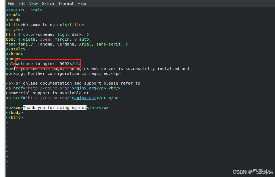This screenshot has height=177, width=275.
Task: Click the 'http://nginx.com/' href string
Action: [x=49, y=98]
